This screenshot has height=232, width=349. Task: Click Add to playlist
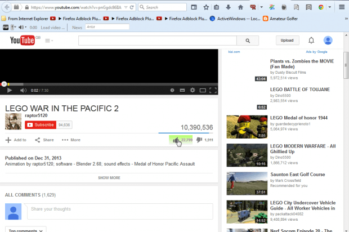click(16, 140)
